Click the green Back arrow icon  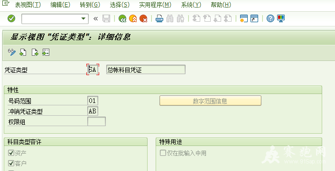tap(122, 19)
